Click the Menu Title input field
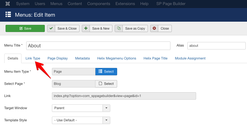The image size is (247, 134). tap(98, 46)
